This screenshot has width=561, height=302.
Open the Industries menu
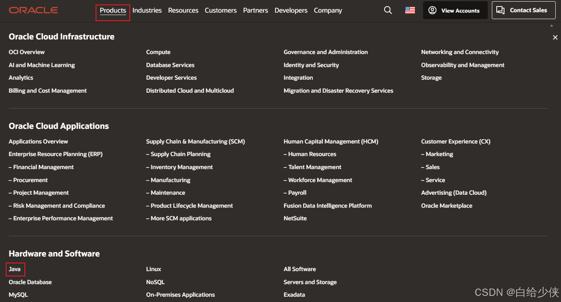(147, 11)
